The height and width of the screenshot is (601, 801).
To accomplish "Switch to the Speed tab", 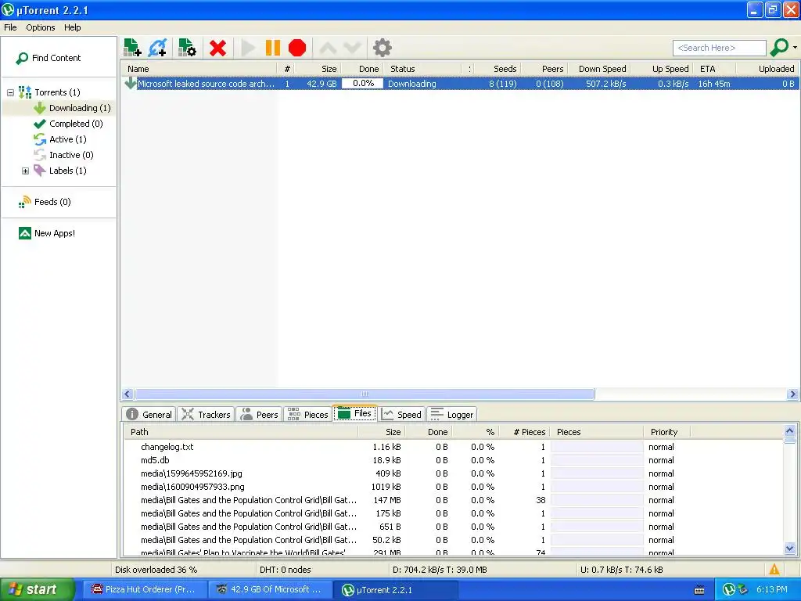I will point(401,415).
